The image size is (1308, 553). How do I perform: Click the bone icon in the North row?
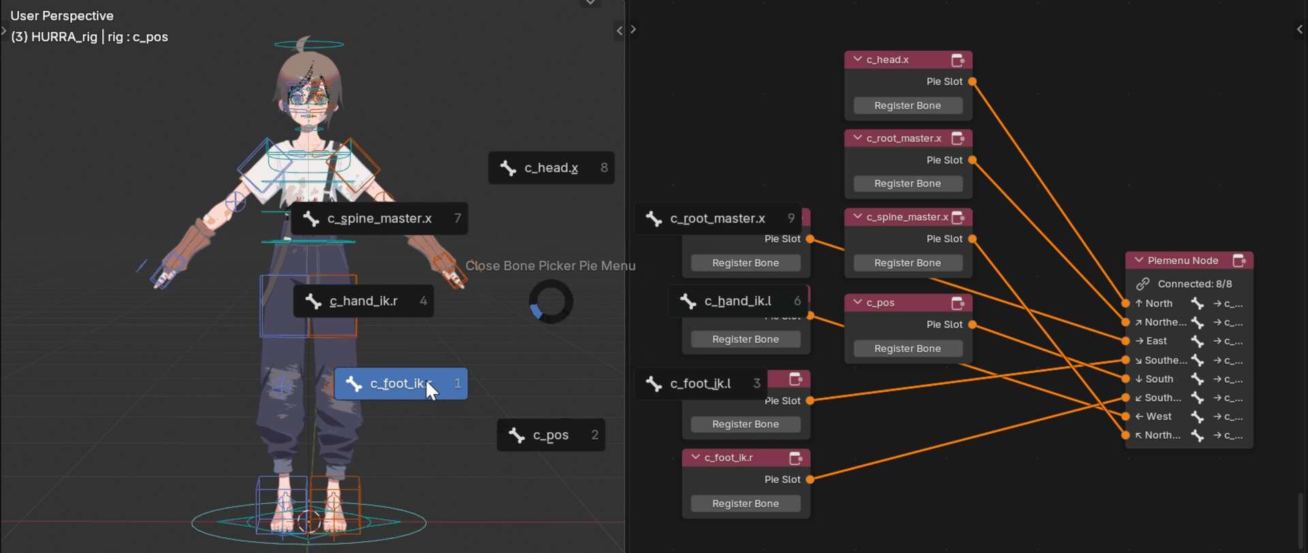[x=1197, y=304]
